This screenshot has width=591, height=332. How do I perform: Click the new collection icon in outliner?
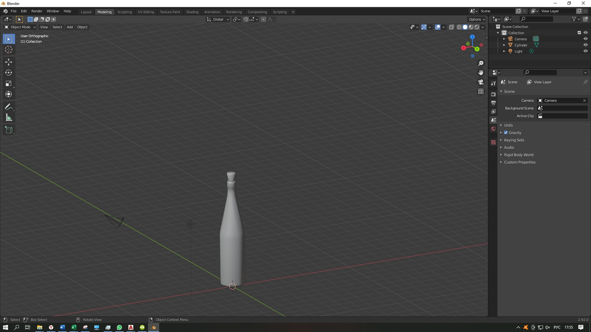[586, 19]
